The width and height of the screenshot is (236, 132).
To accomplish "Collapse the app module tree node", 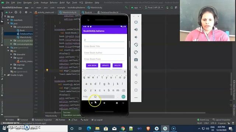I will point(6,16).
